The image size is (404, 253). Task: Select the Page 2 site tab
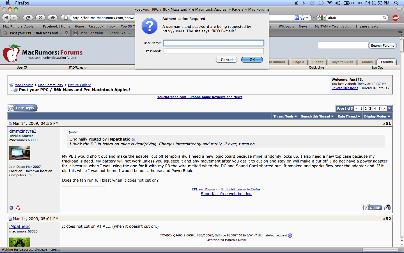(299, 62)
